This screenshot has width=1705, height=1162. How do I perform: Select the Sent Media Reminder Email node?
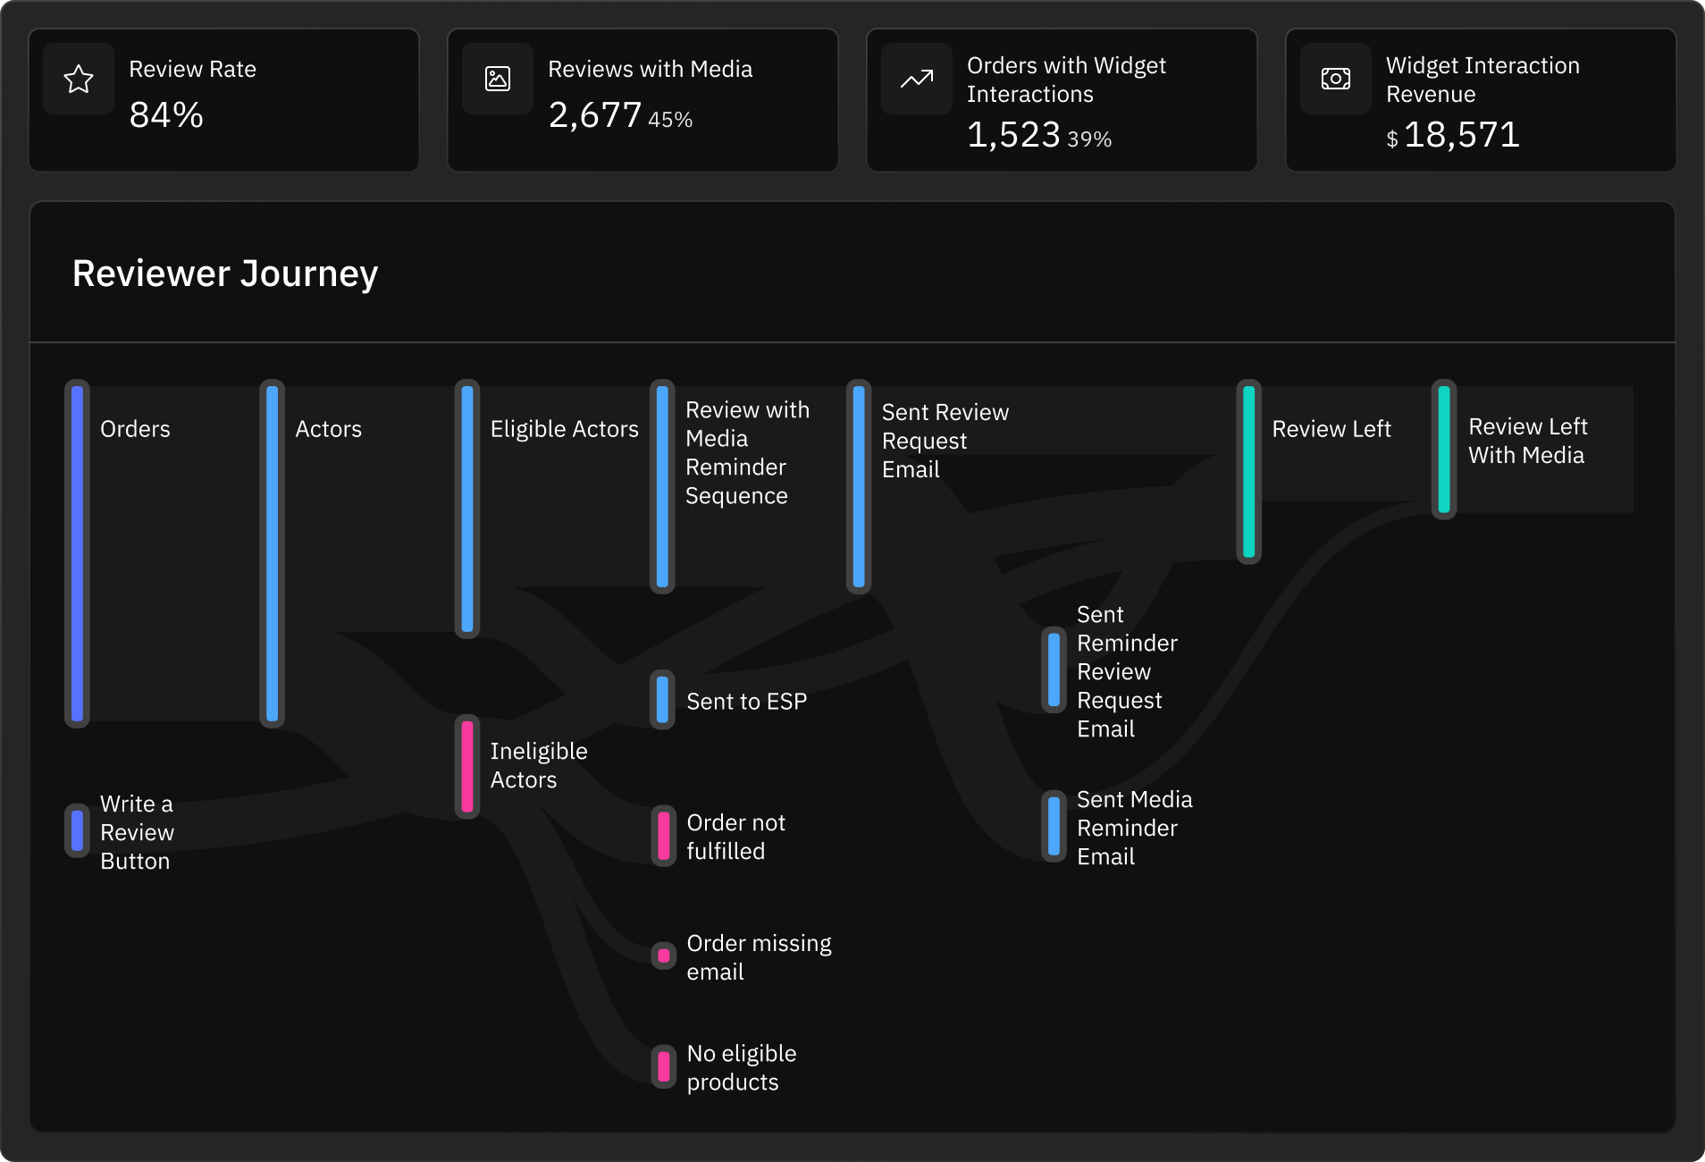1054,826
